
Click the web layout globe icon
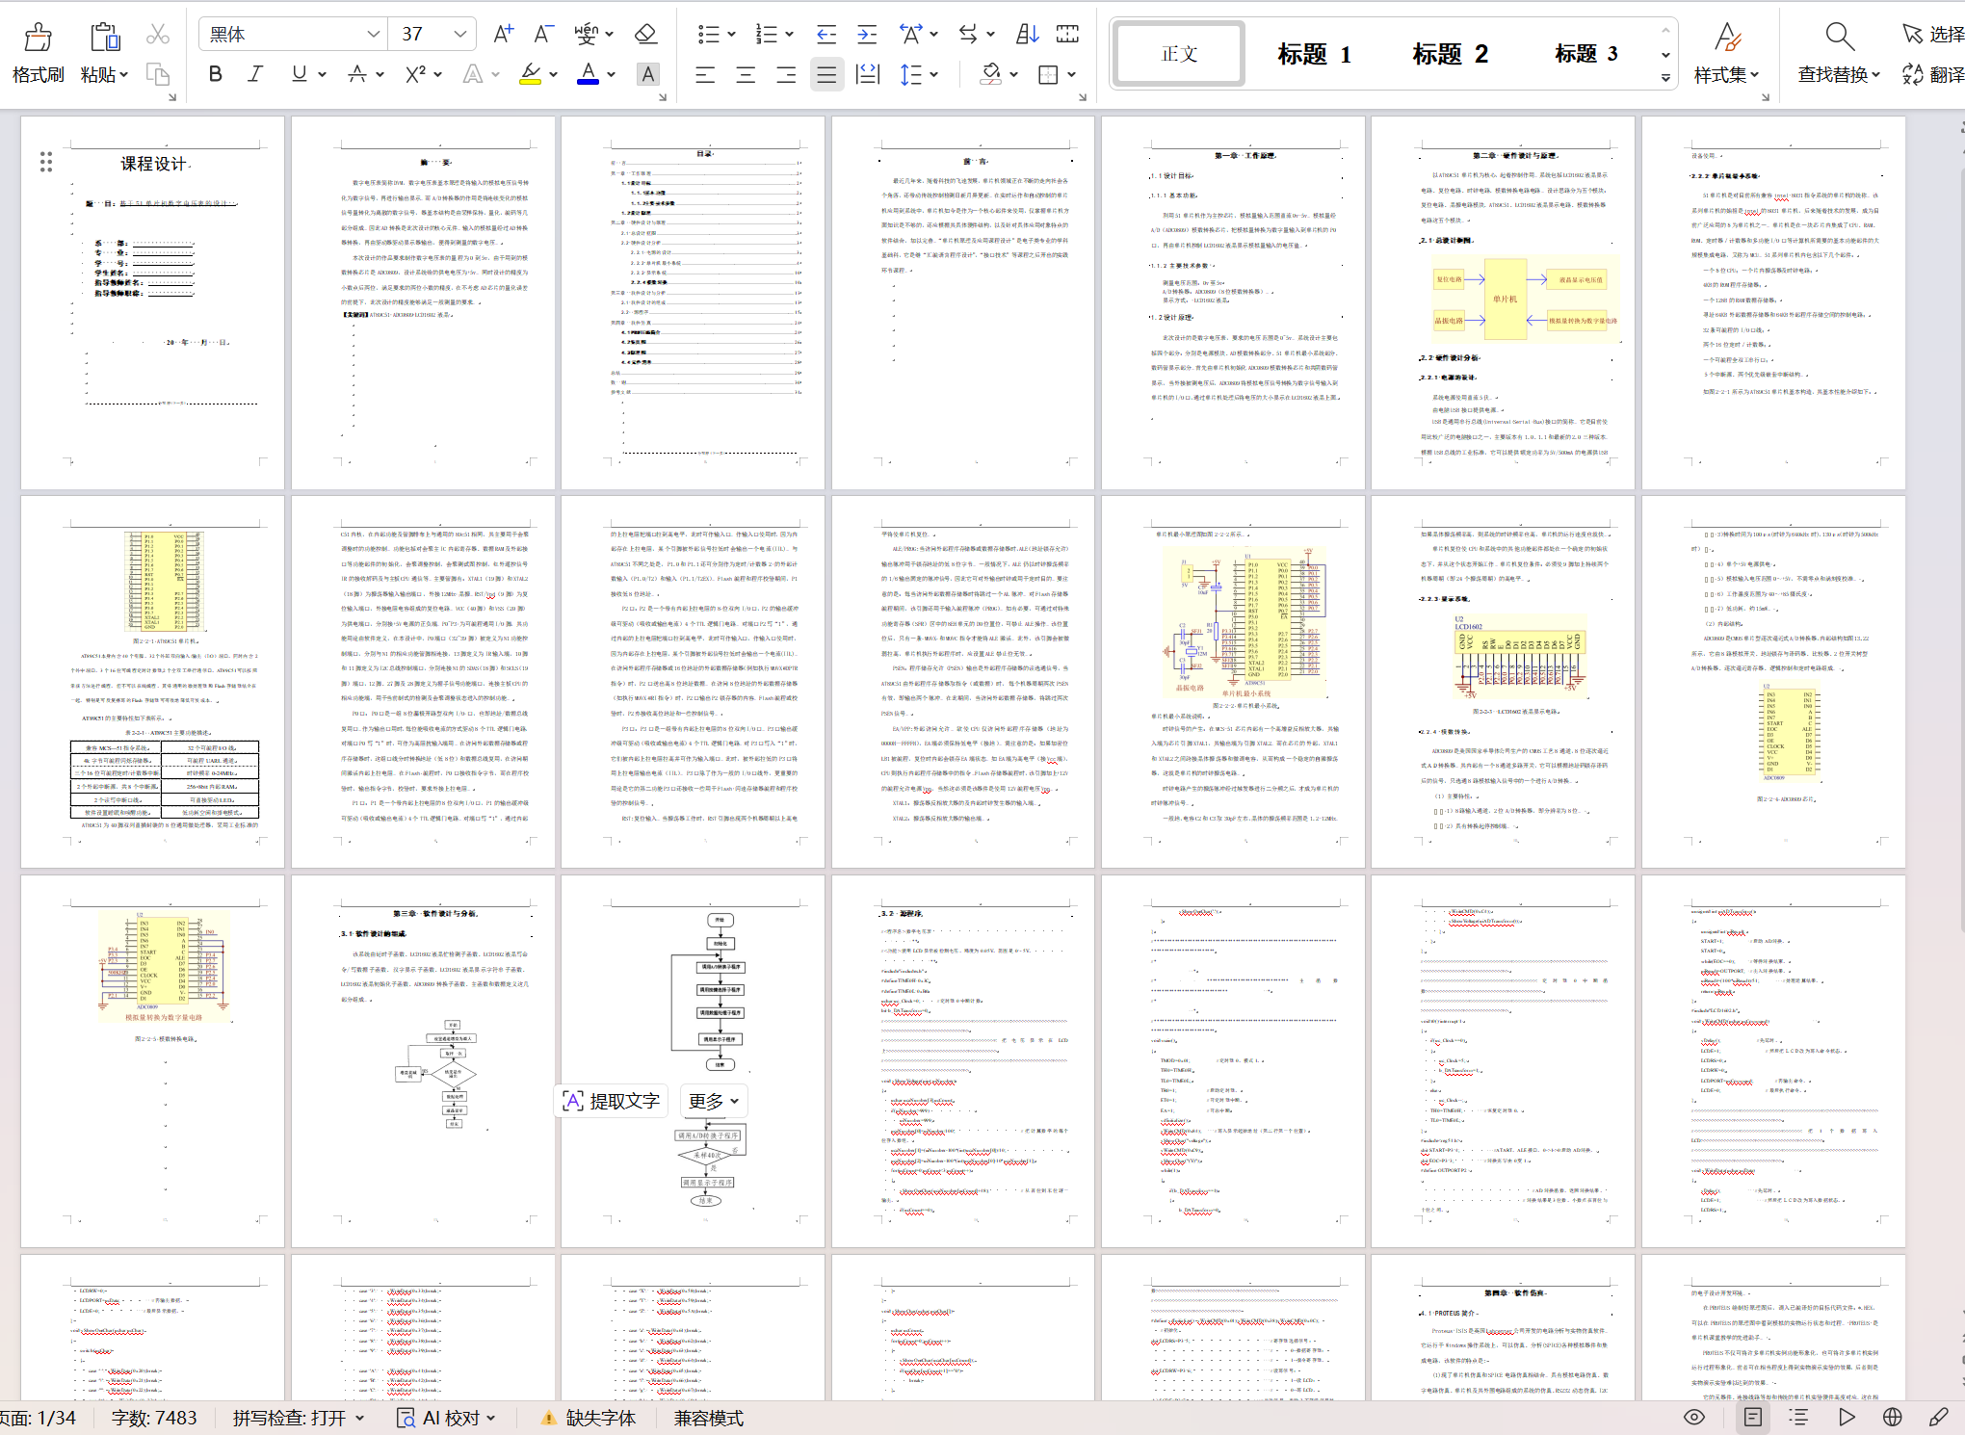[x=1892, y=1417]
